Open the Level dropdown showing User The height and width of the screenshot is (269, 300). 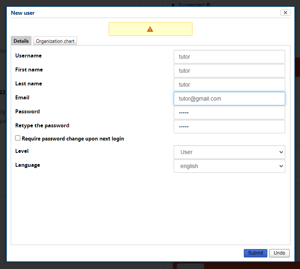[x=229, y=152]
